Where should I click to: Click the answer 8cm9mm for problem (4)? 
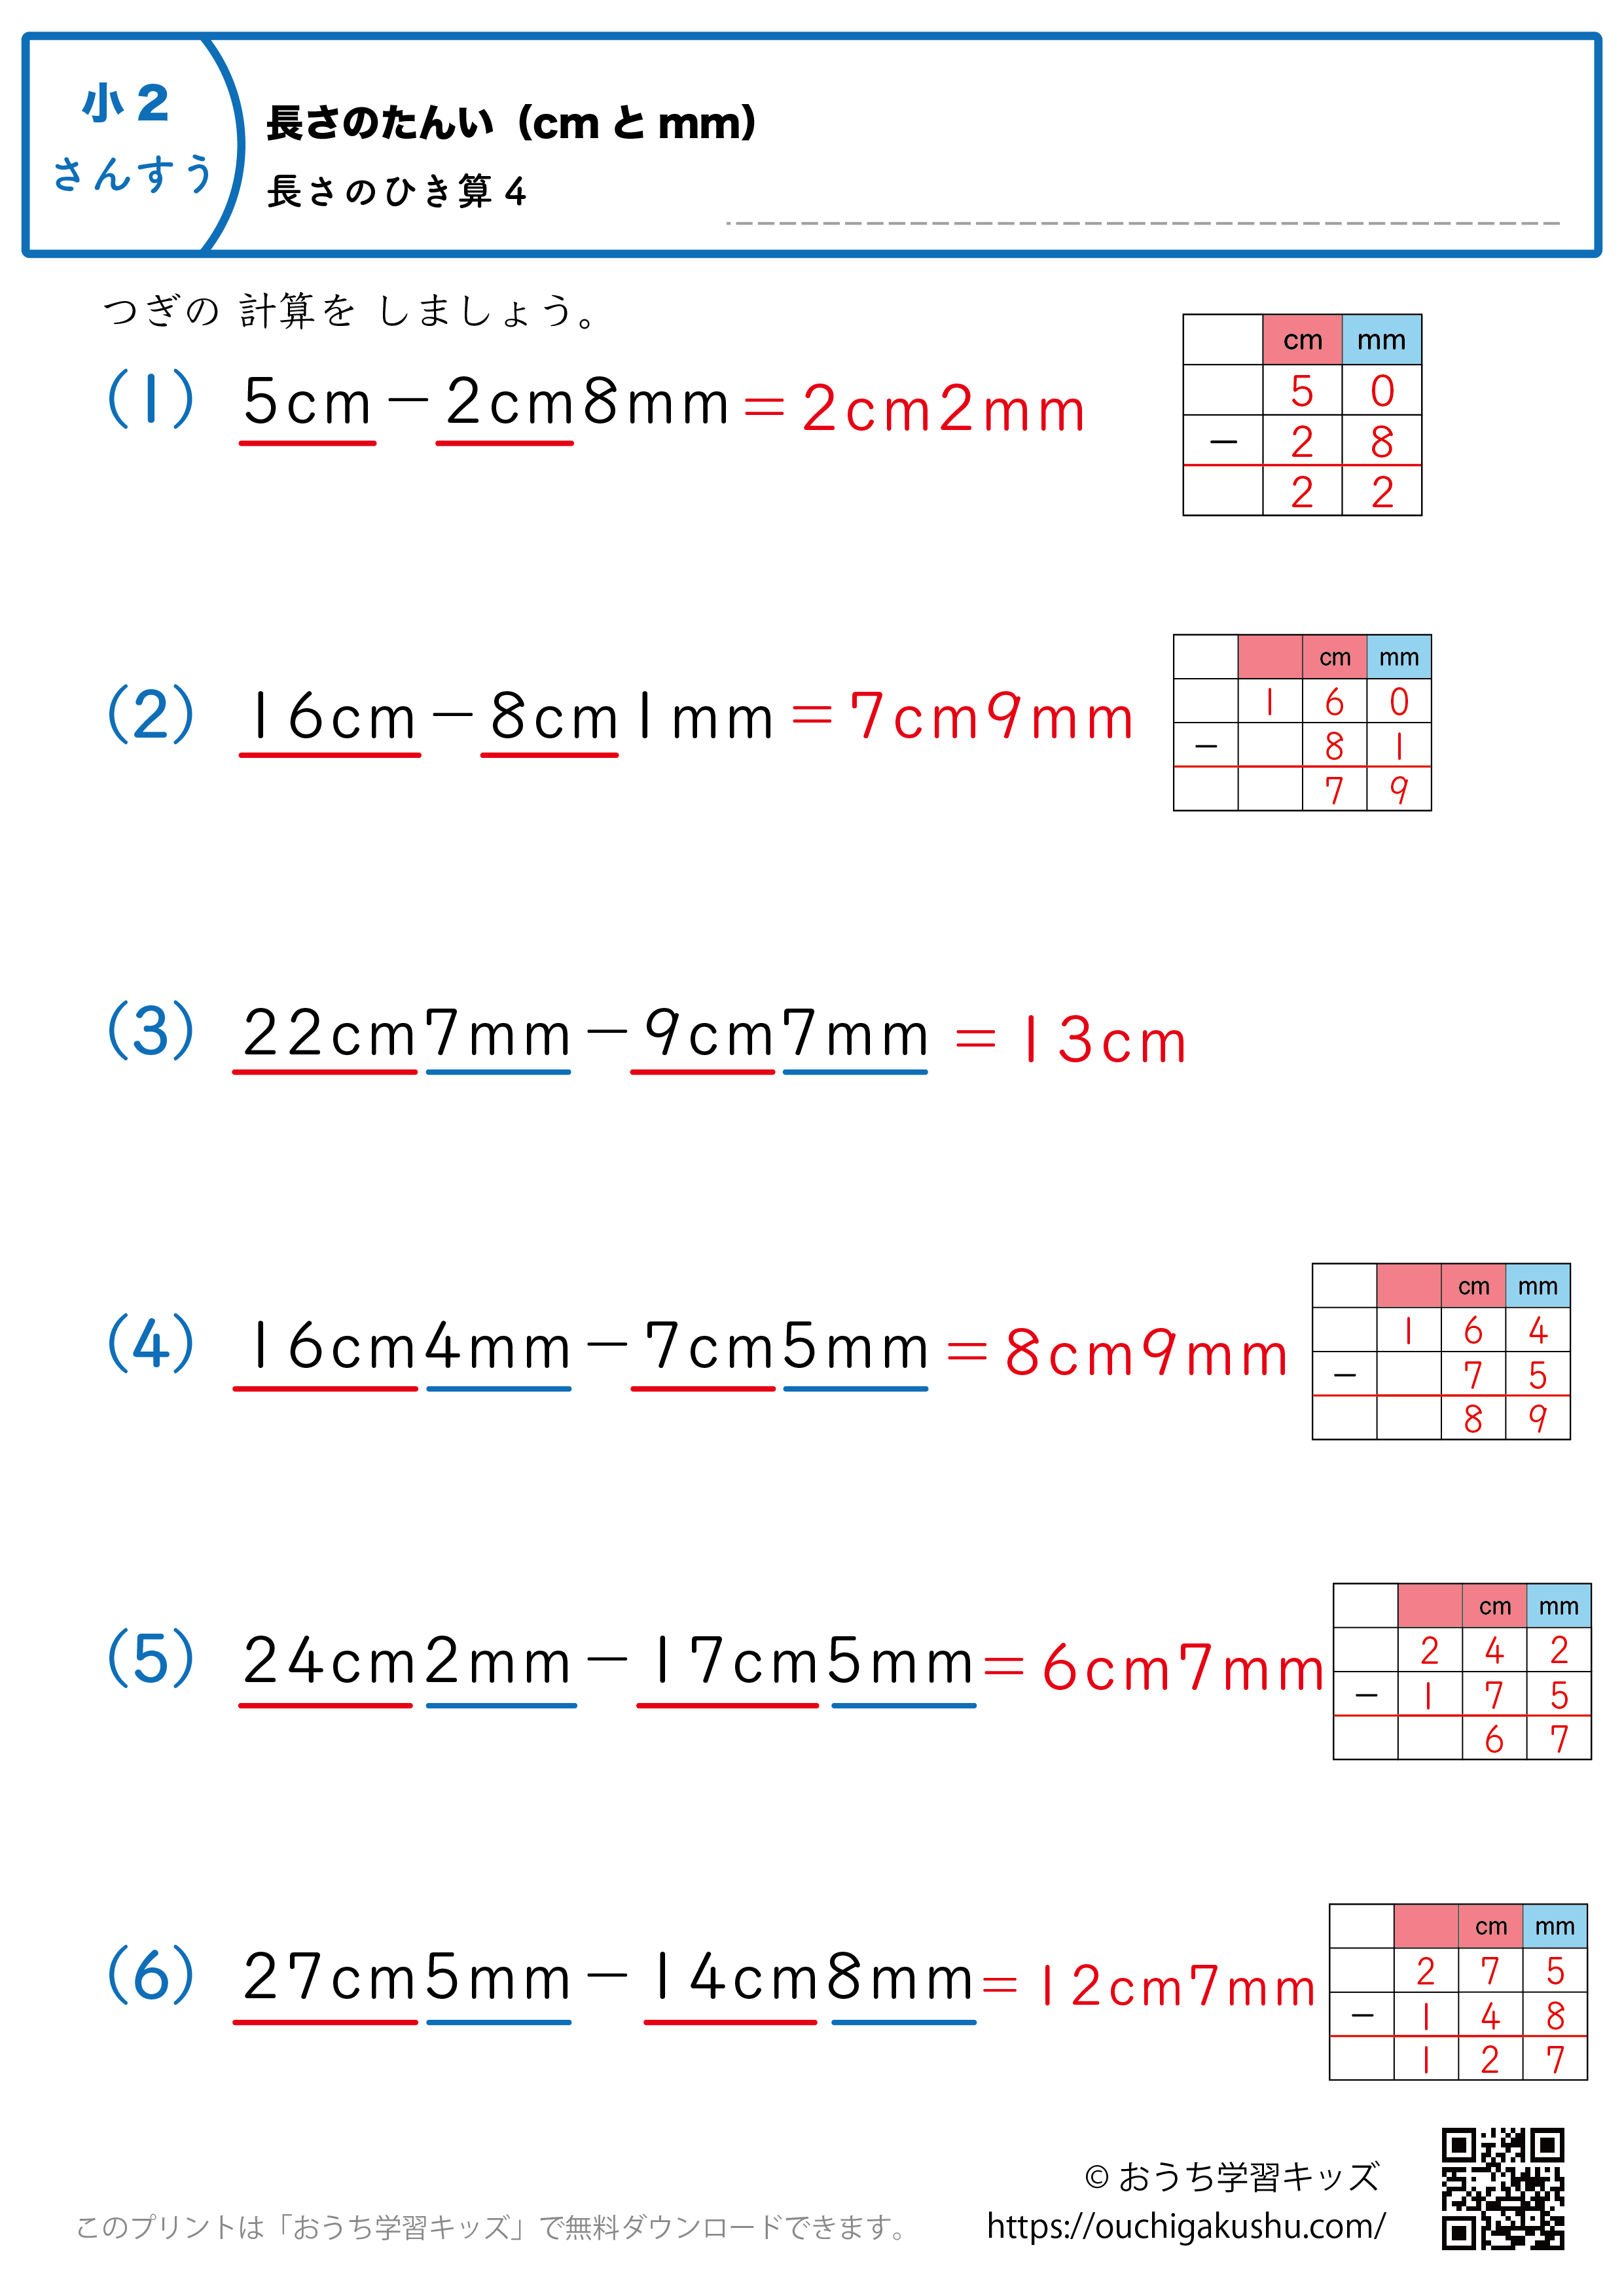(x=1147, y=1354)
